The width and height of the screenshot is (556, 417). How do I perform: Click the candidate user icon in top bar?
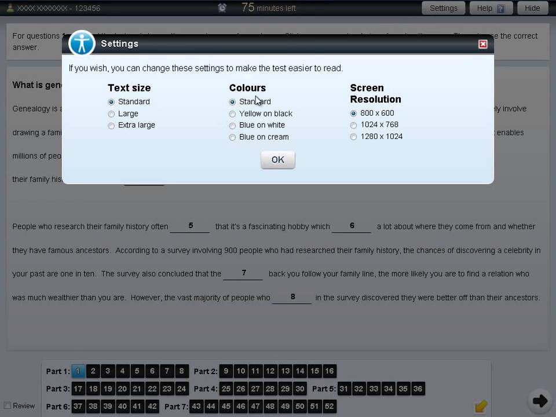tap(10, 8)
